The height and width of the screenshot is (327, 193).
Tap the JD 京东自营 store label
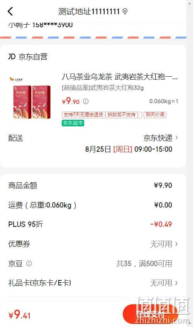coord(28,57)
